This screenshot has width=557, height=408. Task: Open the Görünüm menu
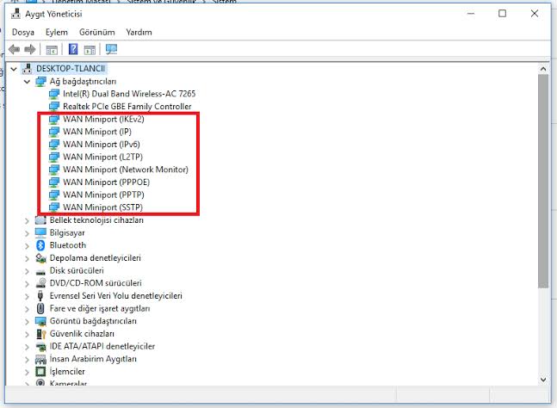97,33
